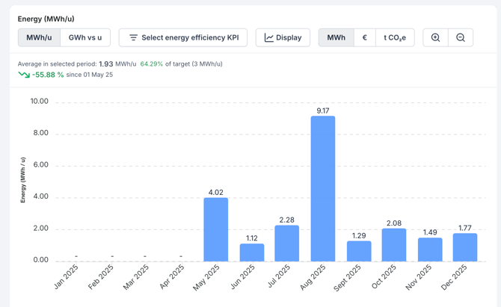Click the filter icon beside Select energy efficiency KPI

coord(133,37)
